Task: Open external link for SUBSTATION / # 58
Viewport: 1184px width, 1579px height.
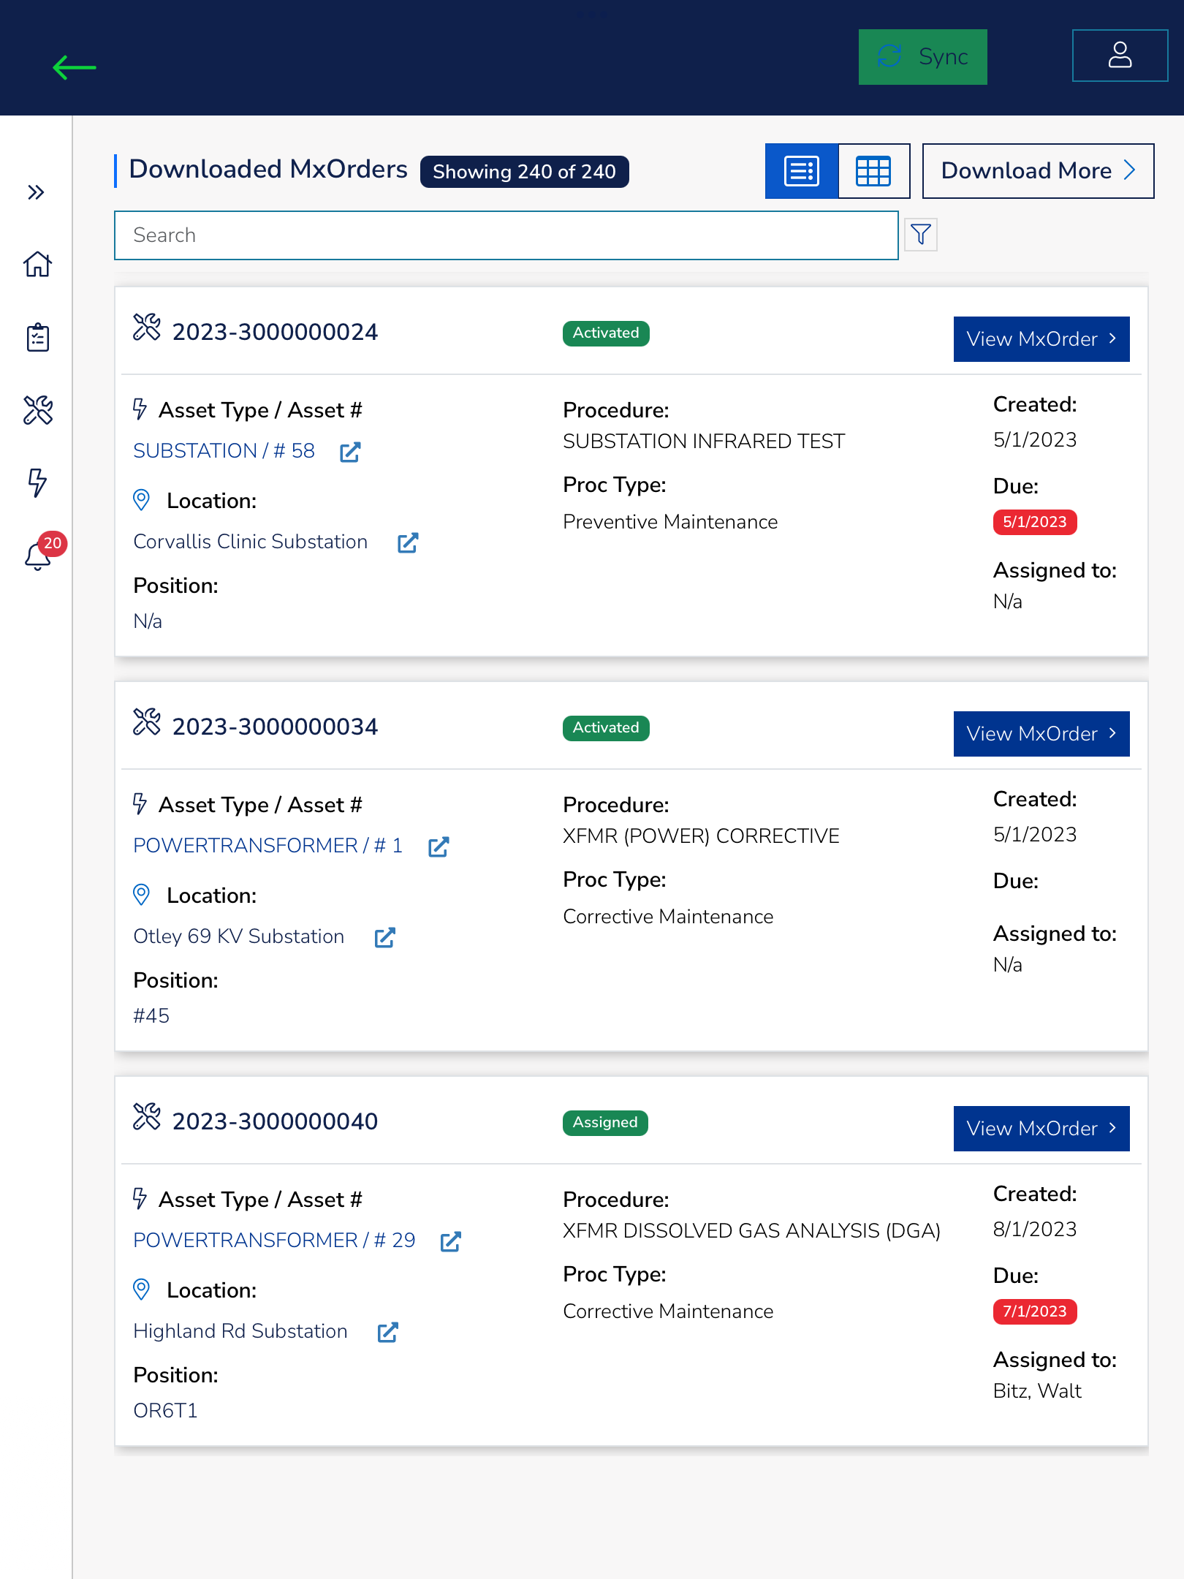Action: tap(350, 452)
